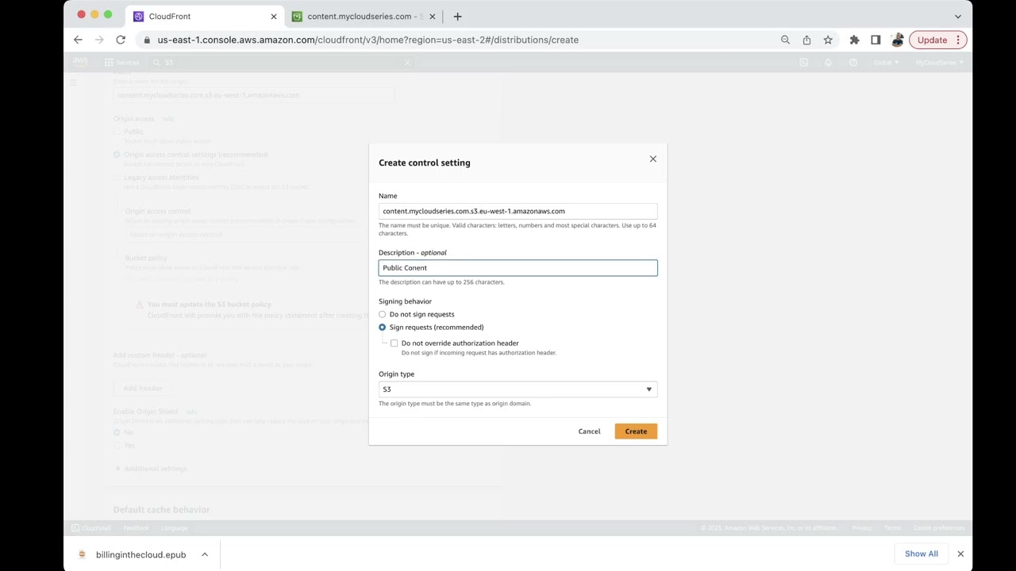The width and height of the screenshot is (1016, 571).
Task: Open Cookie preferences link
Action: [938, 528]
